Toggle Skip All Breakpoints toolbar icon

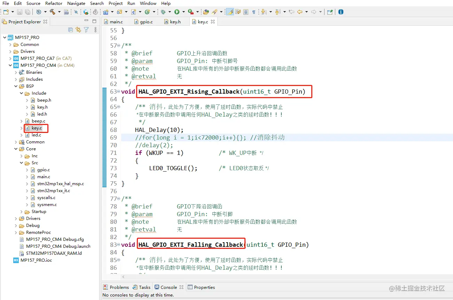76,12
